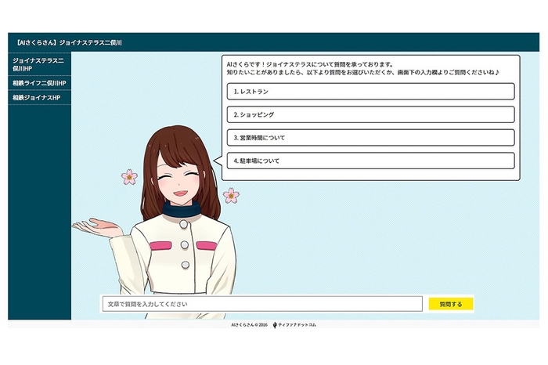Select the 4. 駐車場について option
The height and width of the screenshot is (365, 548).
pyautogui.click(x=370, y=161)
